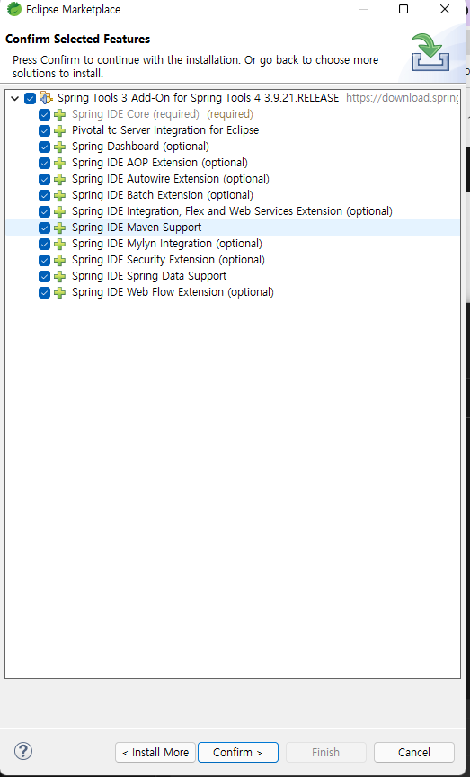Select Spring IDE Security Extension row
The height and width of the screenshot is (777, 470).
[168, 260]
